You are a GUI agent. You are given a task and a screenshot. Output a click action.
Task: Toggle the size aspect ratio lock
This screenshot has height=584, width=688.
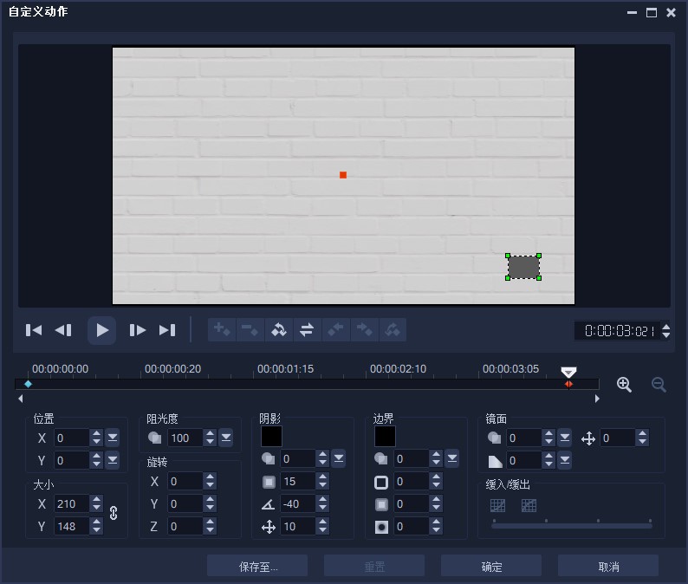pos(113,513)
